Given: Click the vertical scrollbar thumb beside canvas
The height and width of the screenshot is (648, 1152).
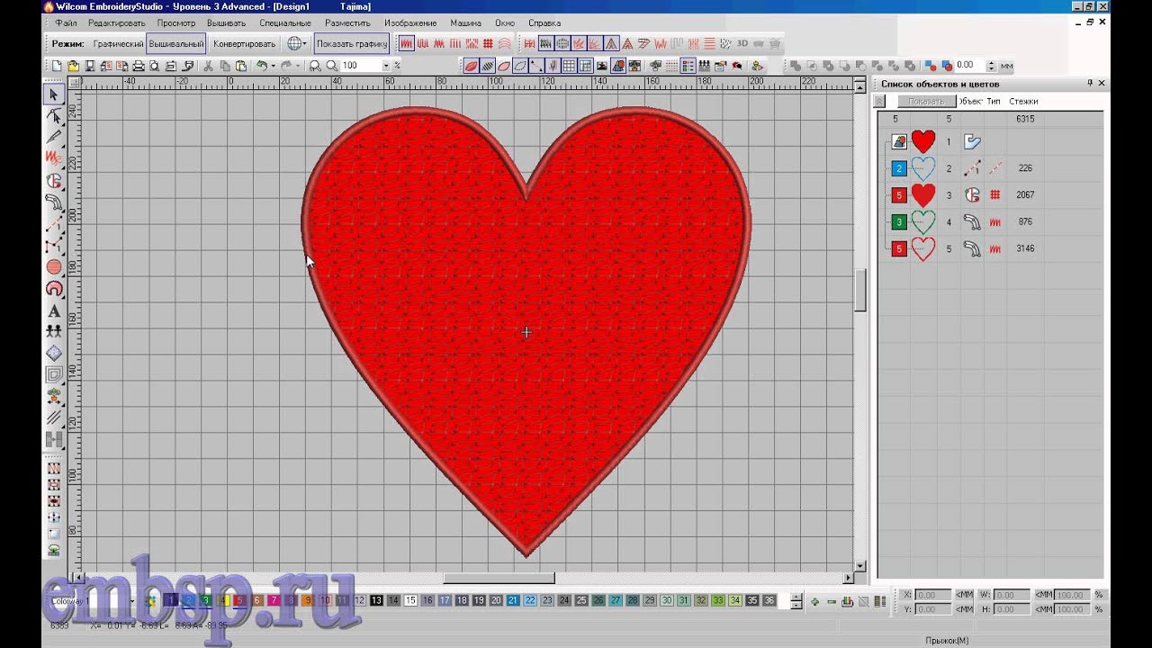Looking at the screenshot, I should [x=859, y=289].
